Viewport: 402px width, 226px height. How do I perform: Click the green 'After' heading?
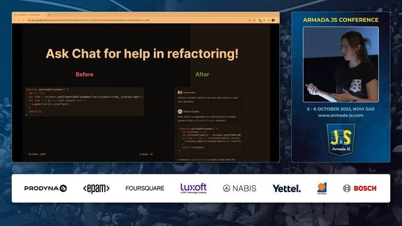pos(202,74)
